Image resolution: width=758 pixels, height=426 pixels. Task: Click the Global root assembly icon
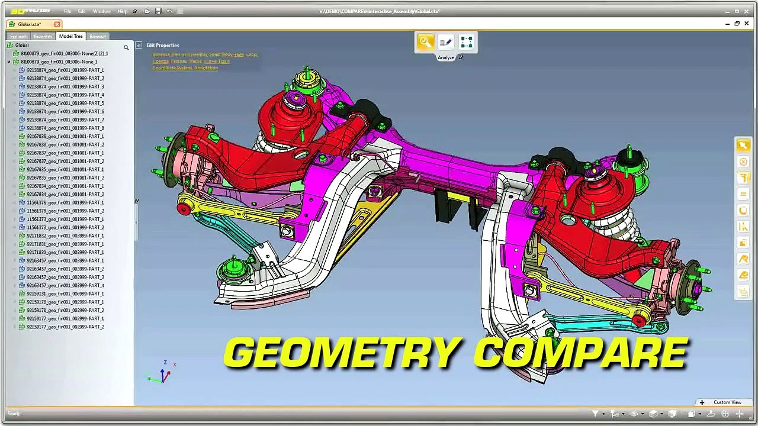[x=10, y=45]
